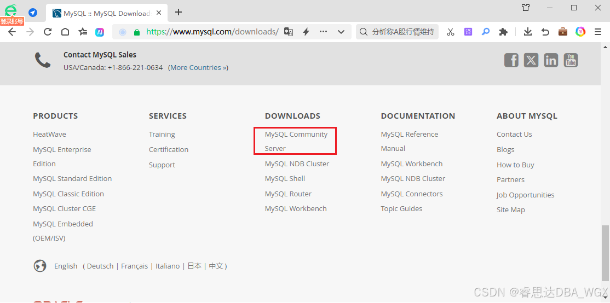Viewport: 610px width, 303px height.
Task: Click the page translate icon in address bar
Action: click(x=288, y=32)
